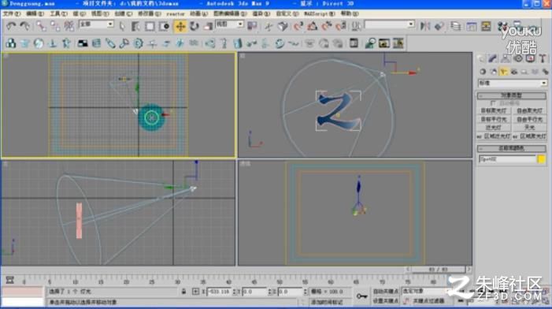This screenshot has height=309, width=552.
Task: Select the Move tool in the main toolbar
Action: tap(180, 27)
